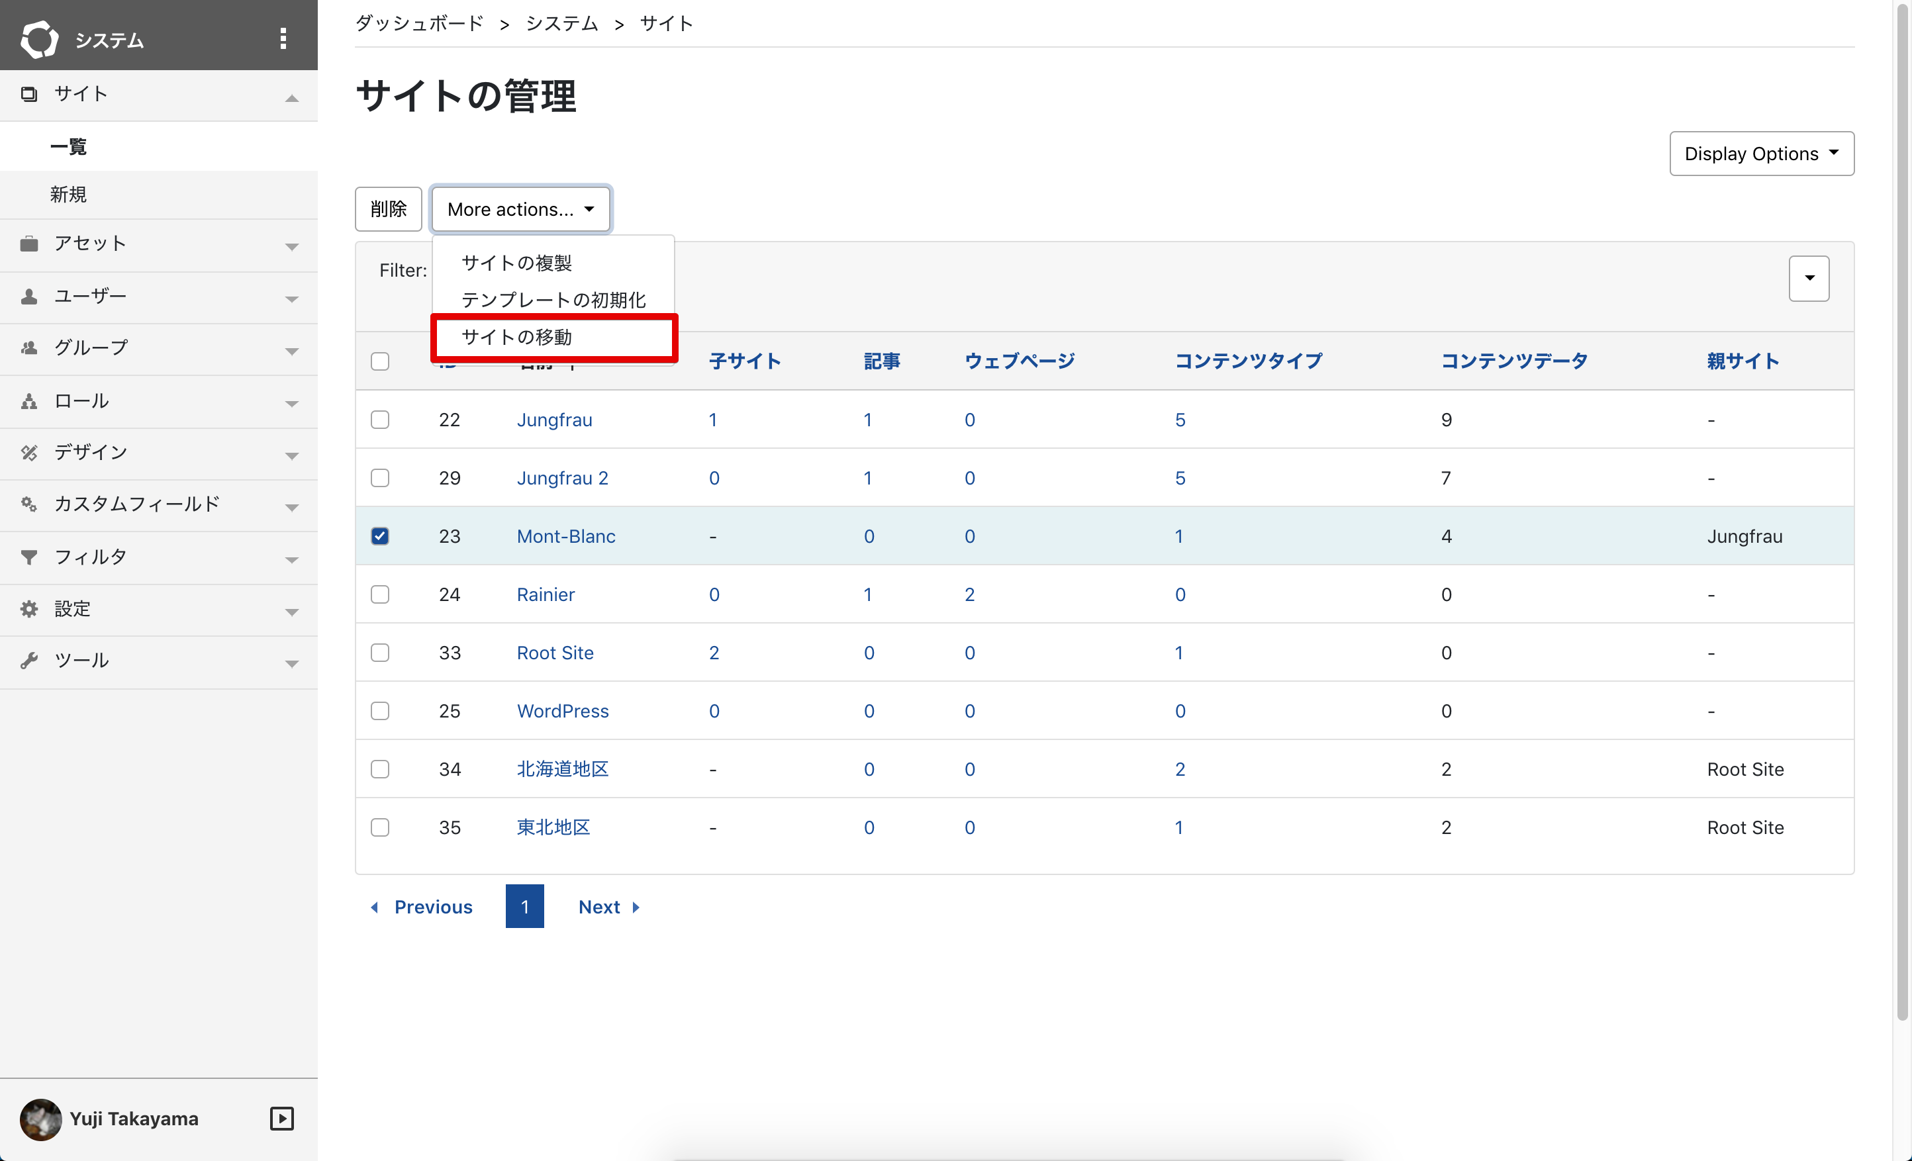Sort by the ウェブページ column header

[x=1020, y=361]
